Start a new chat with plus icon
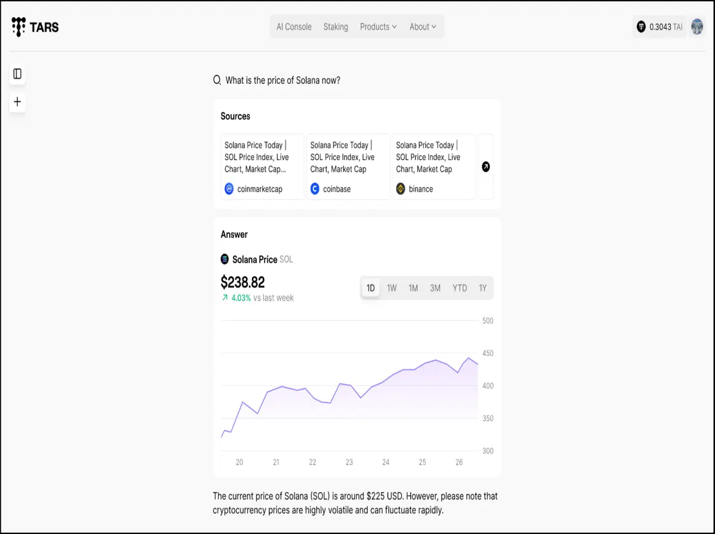Viewport: 715px width, 534px height. [17, 102]
